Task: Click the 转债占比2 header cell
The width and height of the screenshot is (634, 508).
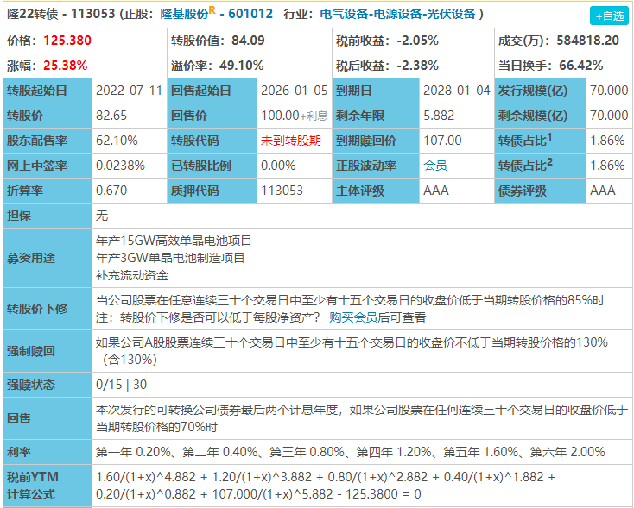Action: click(540, 166)
